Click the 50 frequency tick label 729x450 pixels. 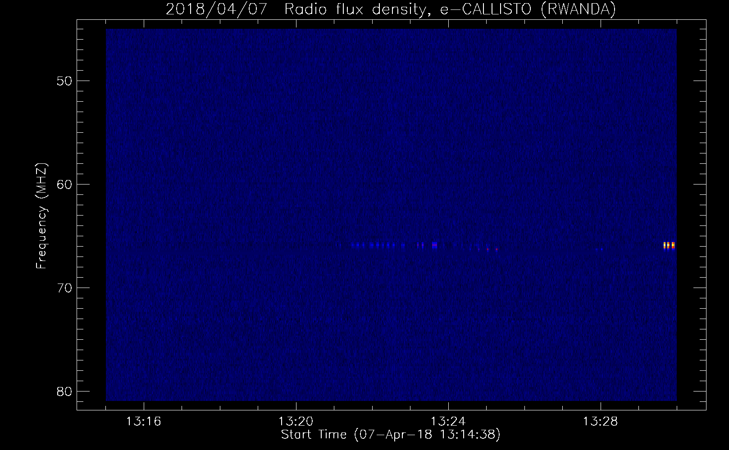click(x=65, y=81)
